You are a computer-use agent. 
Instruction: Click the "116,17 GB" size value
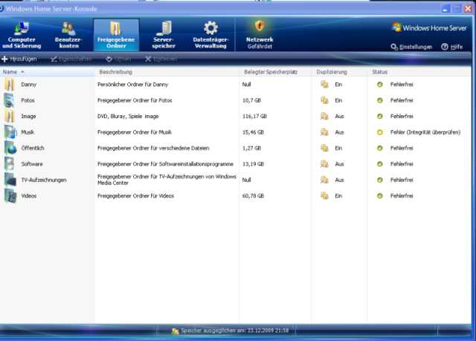point(254,117)
